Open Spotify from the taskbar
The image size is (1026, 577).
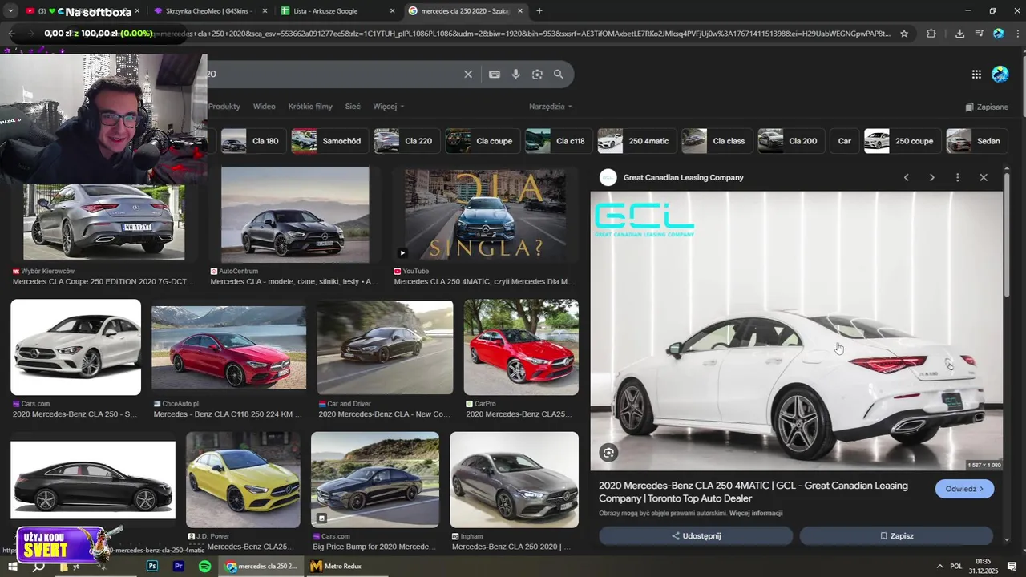point(205,566)
